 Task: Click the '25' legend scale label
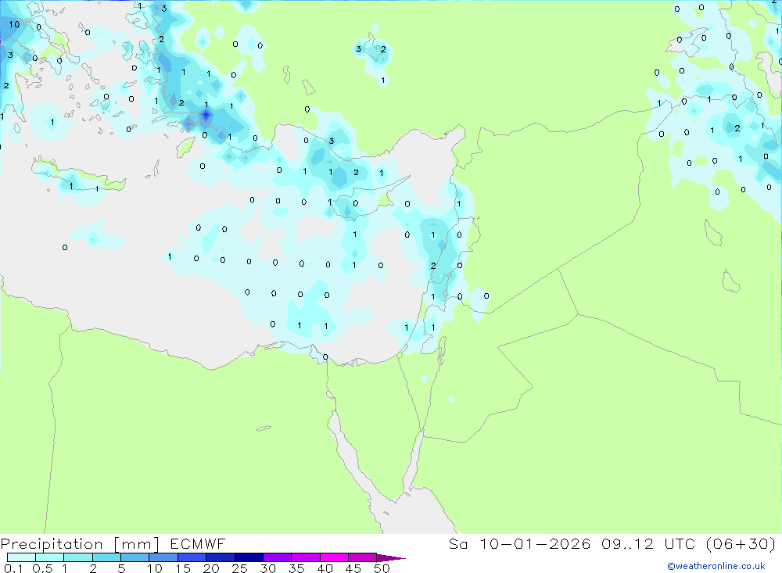pyautogui.click(x=239, y=568)
